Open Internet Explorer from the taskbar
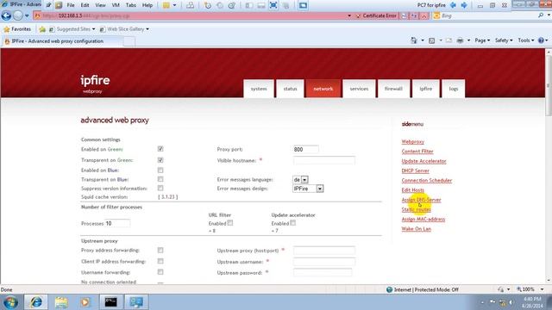552x310 pixels. pyautogui.click(x=36, y=302)
